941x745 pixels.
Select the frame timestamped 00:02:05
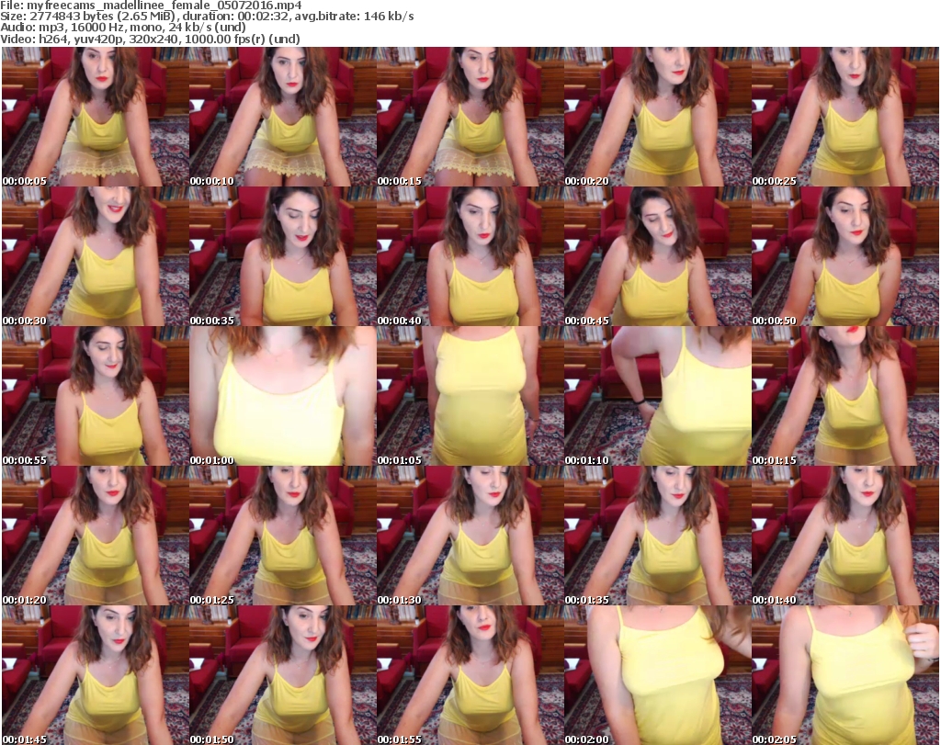[845, 675]
